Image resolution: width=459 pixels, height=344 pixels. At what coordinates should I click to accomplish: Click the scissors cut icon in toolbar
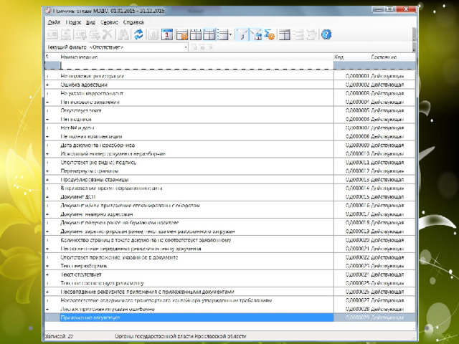(x=108, y=34)
